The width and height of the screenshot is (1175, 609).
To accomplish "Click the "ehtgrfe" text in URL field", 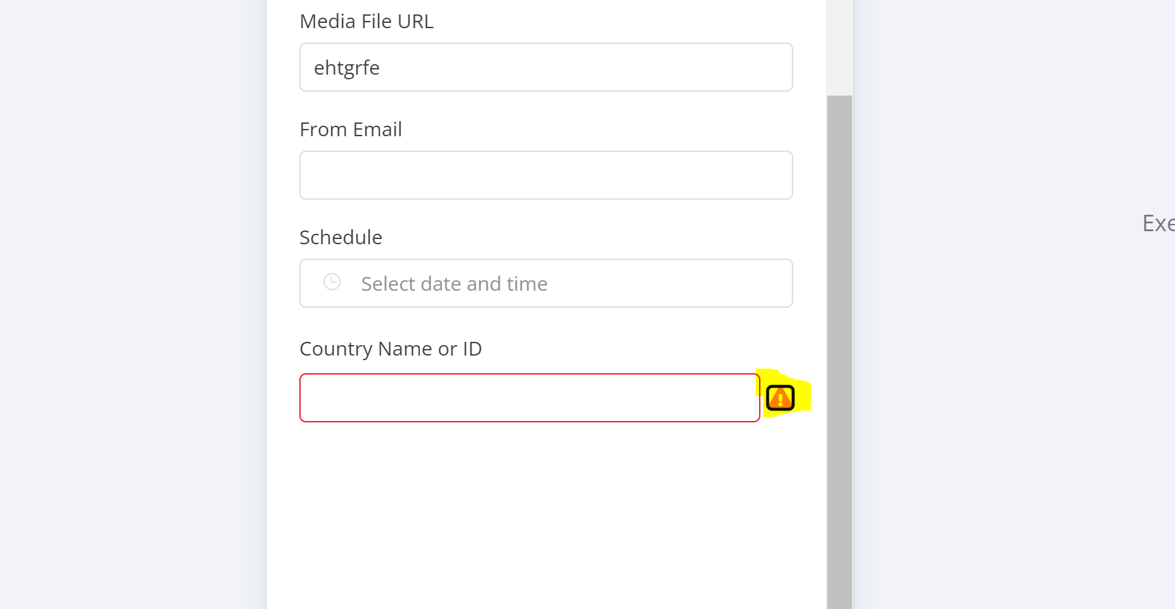I will (346, 68).
